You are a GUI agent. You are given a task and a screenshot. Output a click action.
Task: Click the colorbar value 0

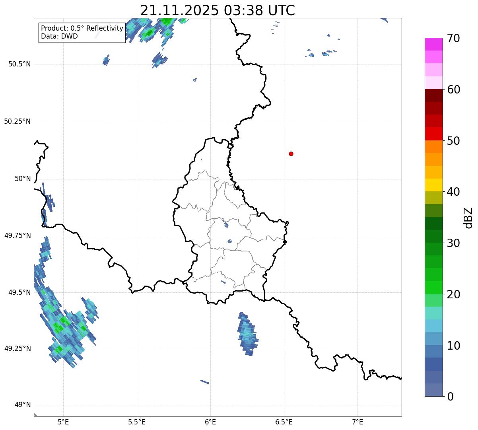[x=450, y=397]
